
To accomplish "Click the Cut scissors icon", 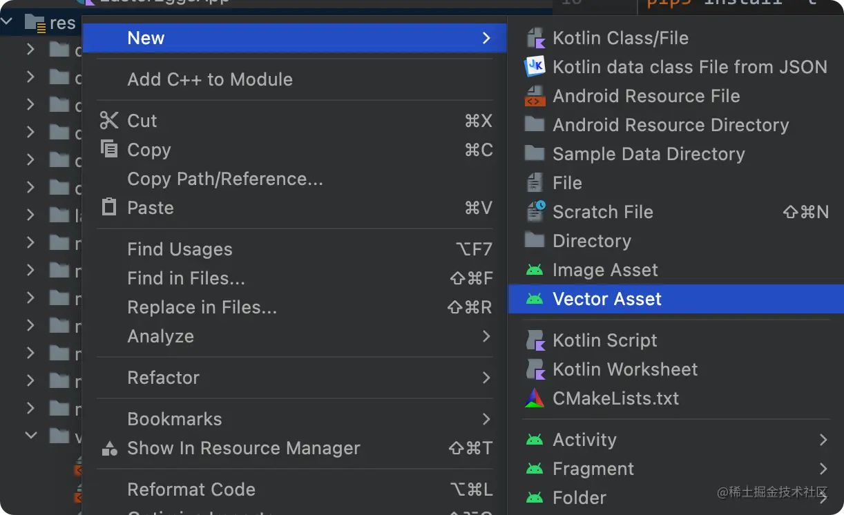I will [109, 121].
